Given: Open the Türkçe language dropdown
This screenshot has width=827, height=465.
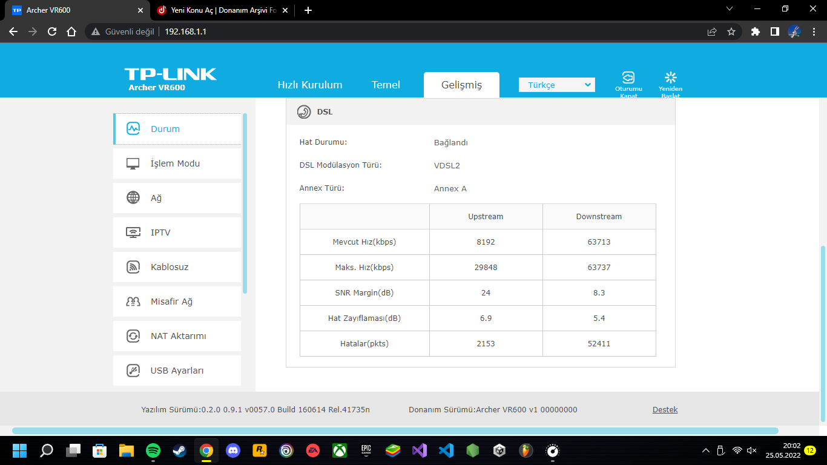Looking at the screenshot, I should 557,85.
